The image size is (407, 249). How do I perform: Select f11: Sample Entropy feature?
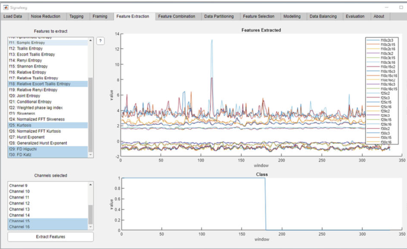tap(48, 43)
